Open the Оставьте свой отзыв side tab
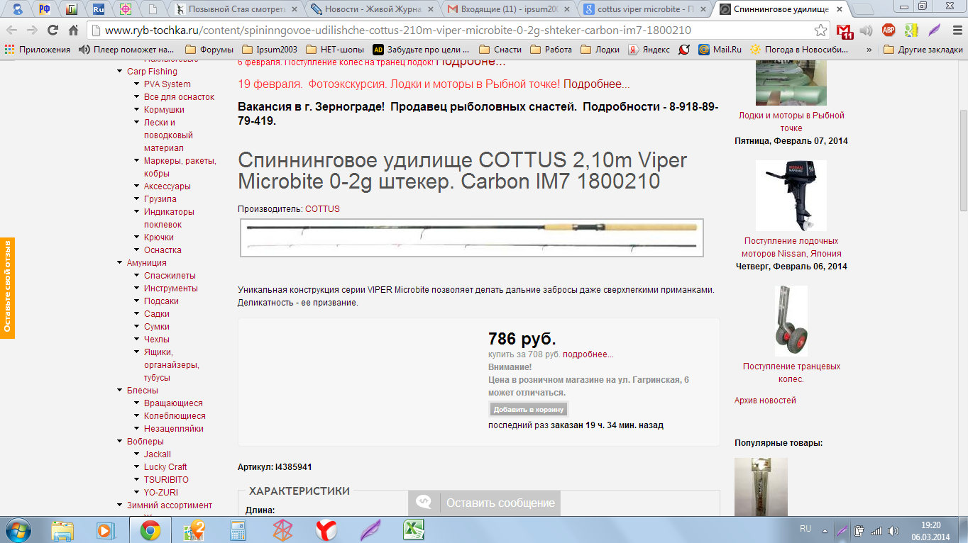Viewport: 968px width, 543px height. point(8,287)
